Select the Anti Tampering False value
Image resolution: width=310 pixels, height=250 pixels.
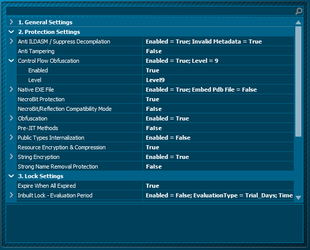154,51
